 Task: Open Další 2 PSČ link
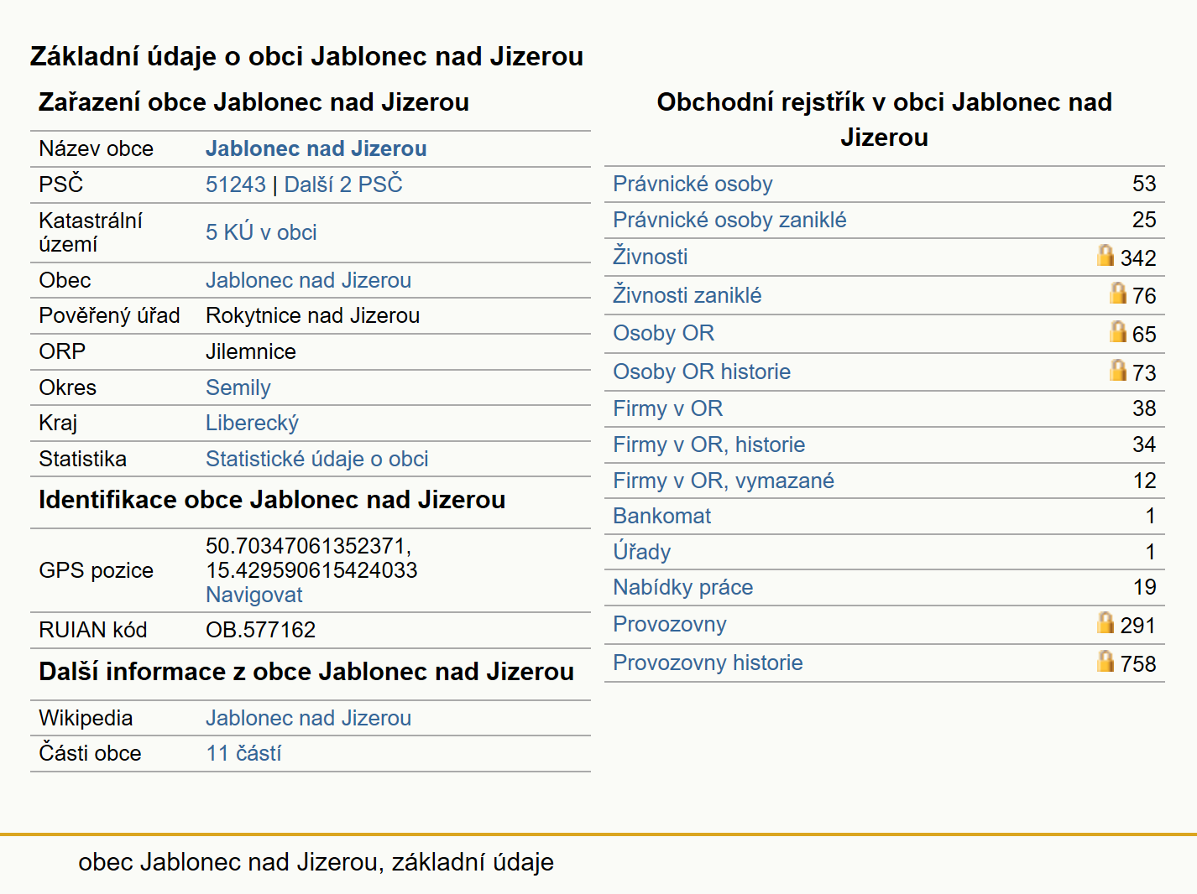[x=343, y=185]
